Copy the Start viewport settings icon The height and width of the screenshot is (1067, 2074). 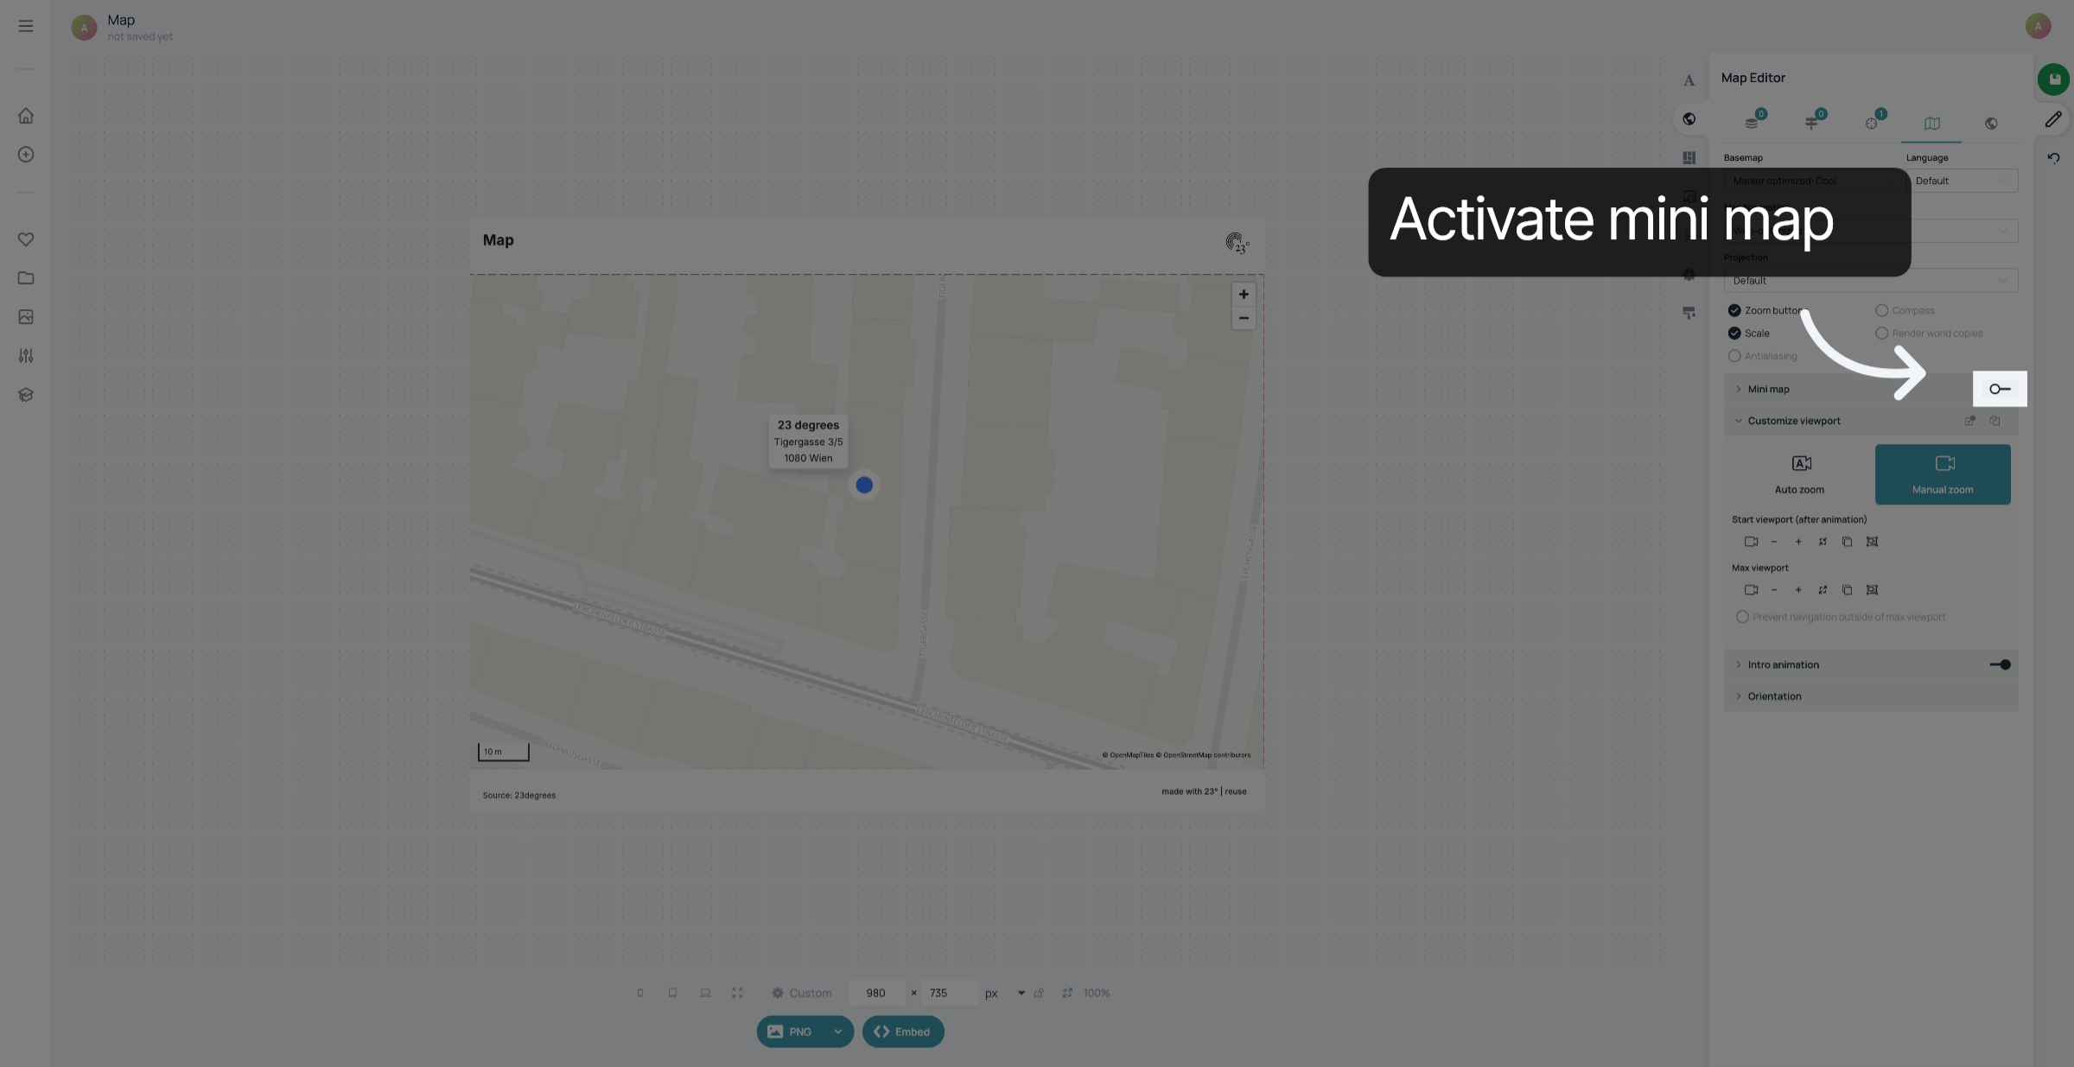tap(1847, 542)
